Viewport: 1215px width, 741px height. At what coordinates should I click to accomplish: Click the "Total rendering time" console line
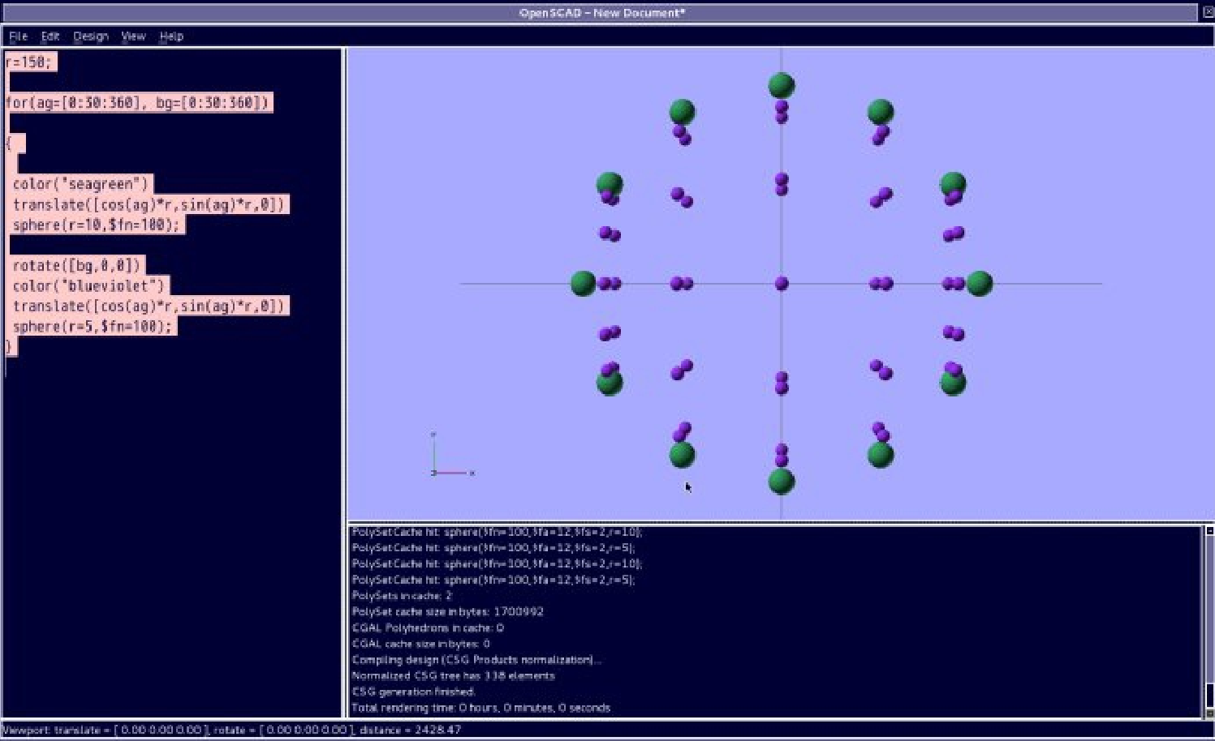click(480, 708)
